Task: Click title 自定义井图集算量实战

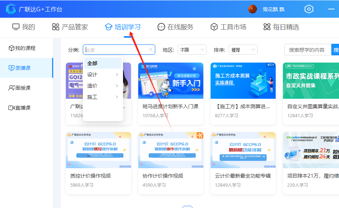Action: [313, 106]
